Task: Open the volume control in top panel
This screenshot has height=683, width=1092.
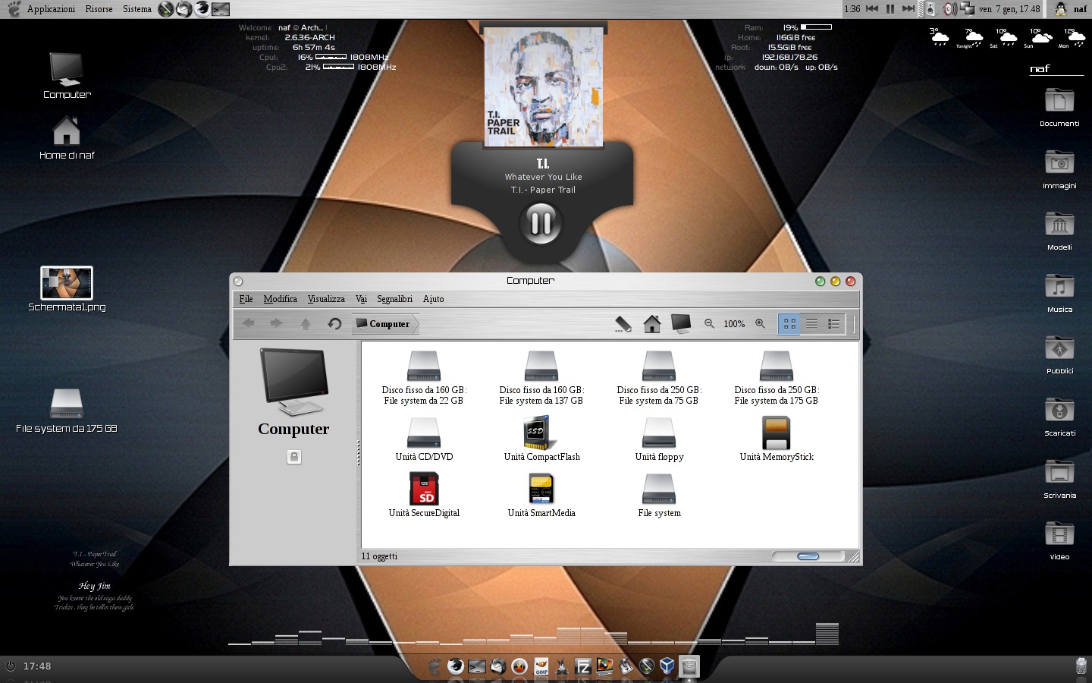Action: pos(949,9)
